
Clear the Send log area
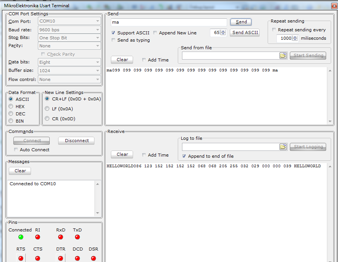tap(122, 60)
